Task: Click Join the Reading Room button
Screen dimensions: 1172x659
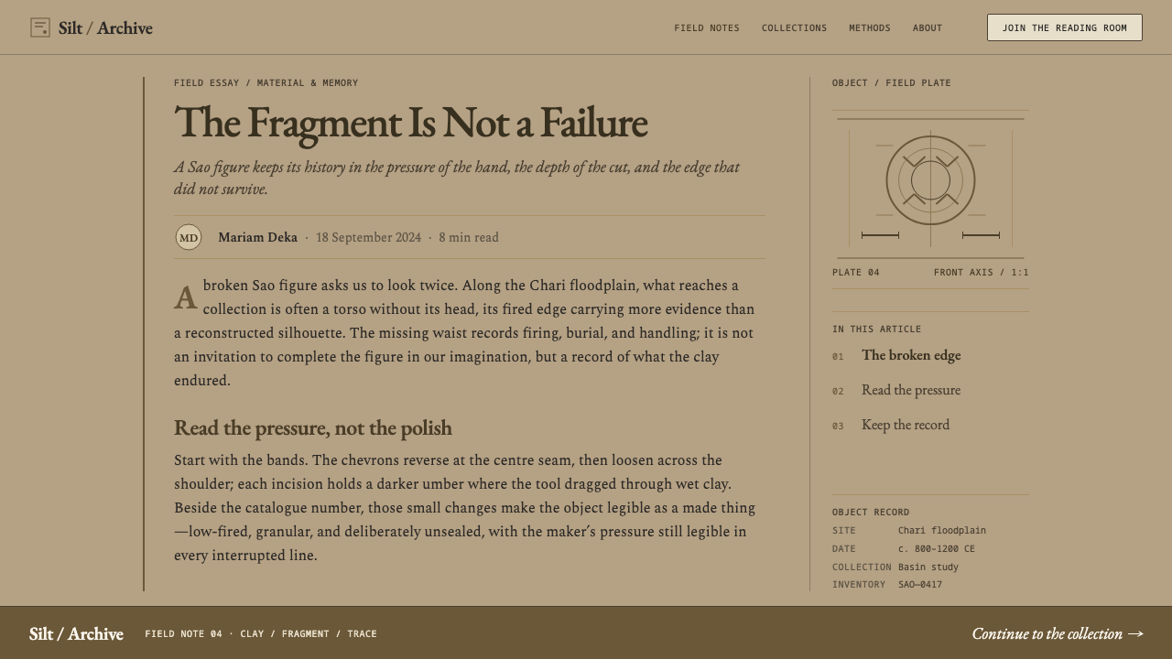Action: (1065, 27)
